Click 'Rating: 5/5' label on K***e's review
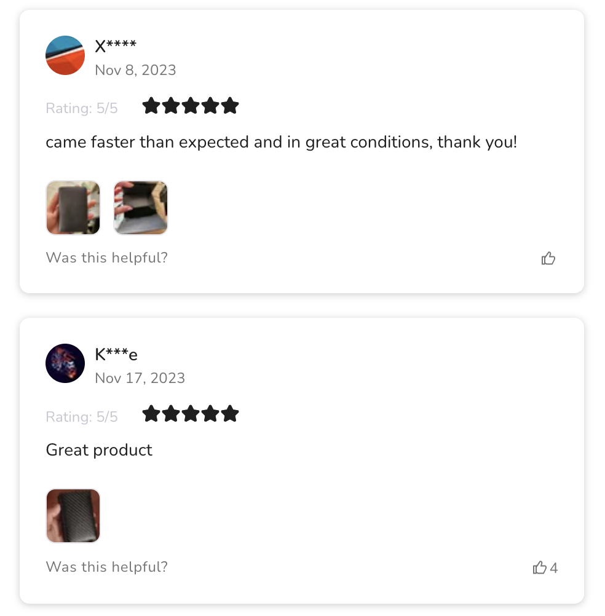The image size is (605, 616). [x=82, y=416]
